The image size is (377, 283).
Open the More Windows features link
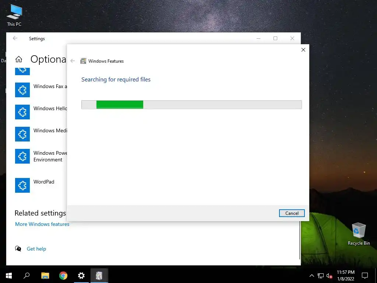(x=42, y=224)
